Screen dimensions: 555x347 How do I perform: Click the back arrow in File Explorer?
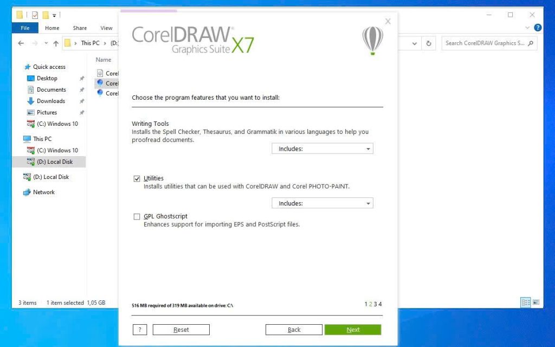pos(21,43)
